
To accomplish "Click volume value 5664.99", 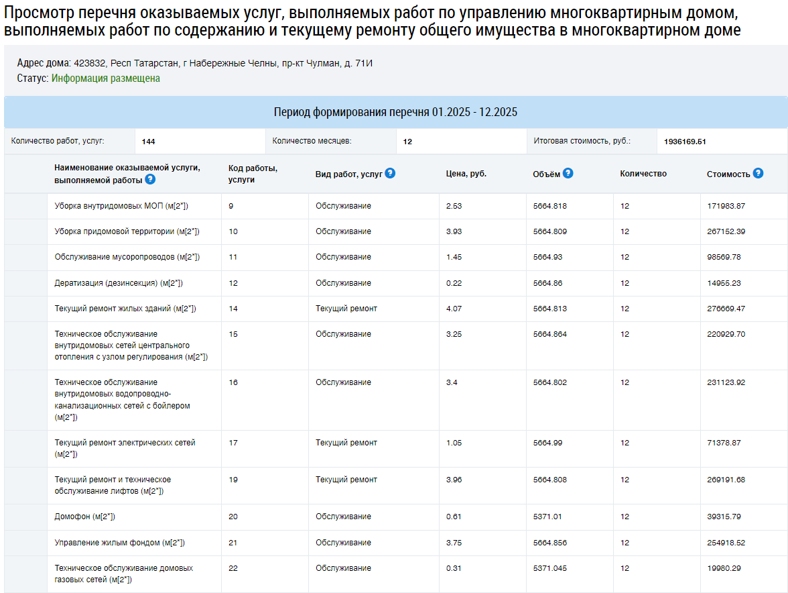I will tap(548, 443).
